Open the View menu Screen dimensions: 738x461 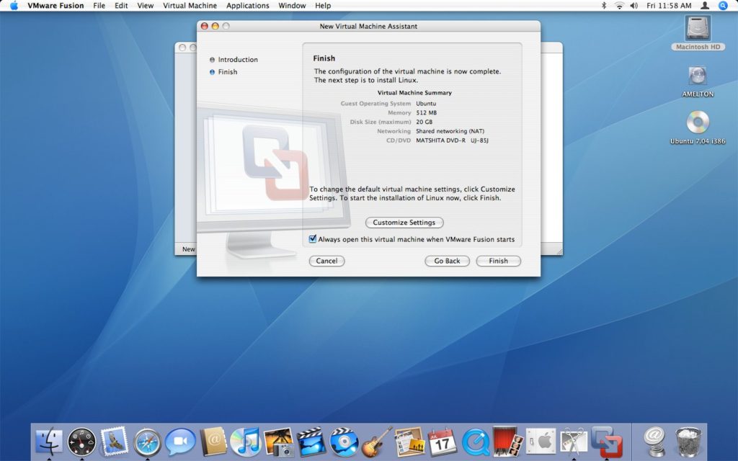tap(145, 6)
